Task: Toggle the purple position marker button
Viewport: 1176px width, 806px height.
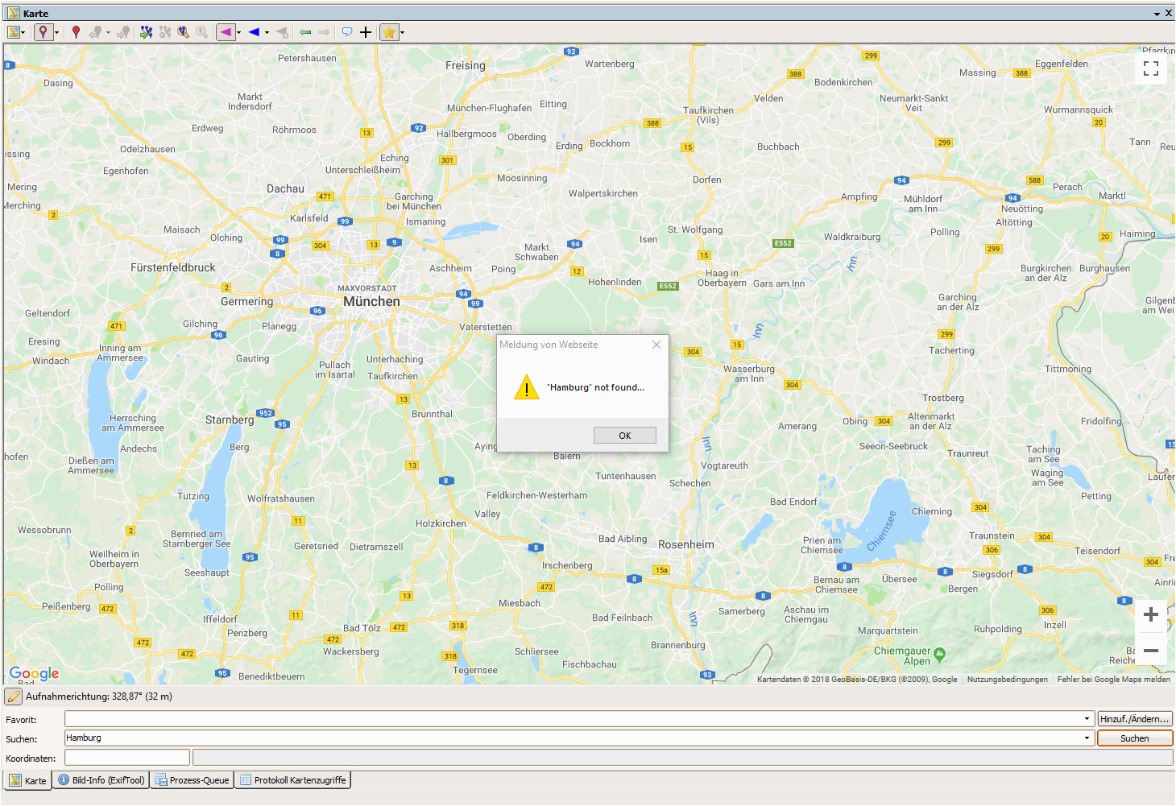Action: click(x=43, y=32)
